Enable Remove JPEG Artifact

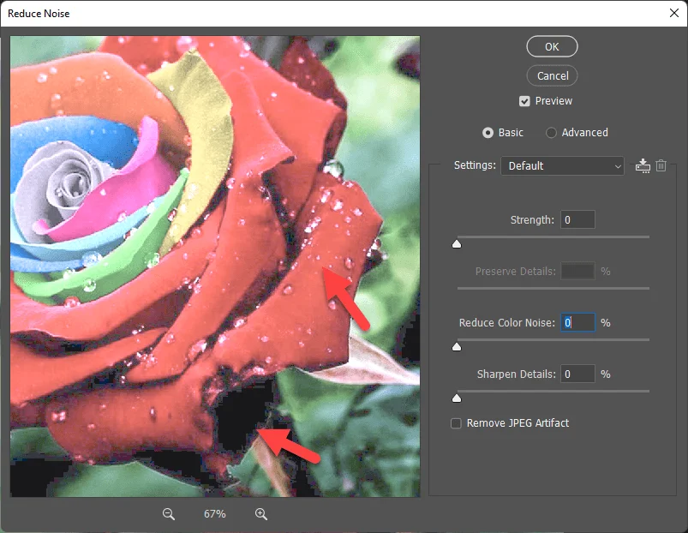[x=457, y=423]
